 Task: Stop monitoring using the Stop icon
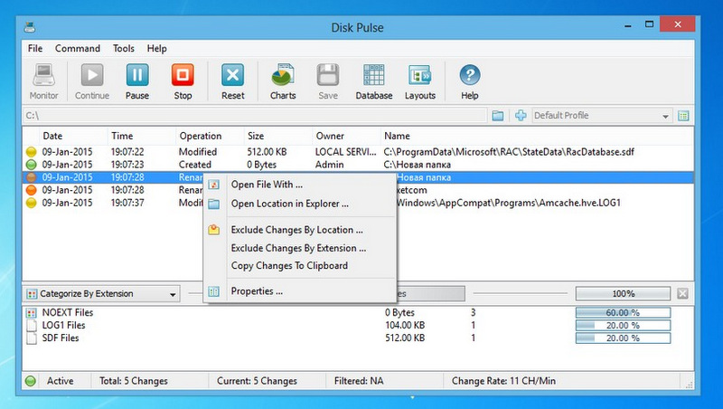(183, 75)
